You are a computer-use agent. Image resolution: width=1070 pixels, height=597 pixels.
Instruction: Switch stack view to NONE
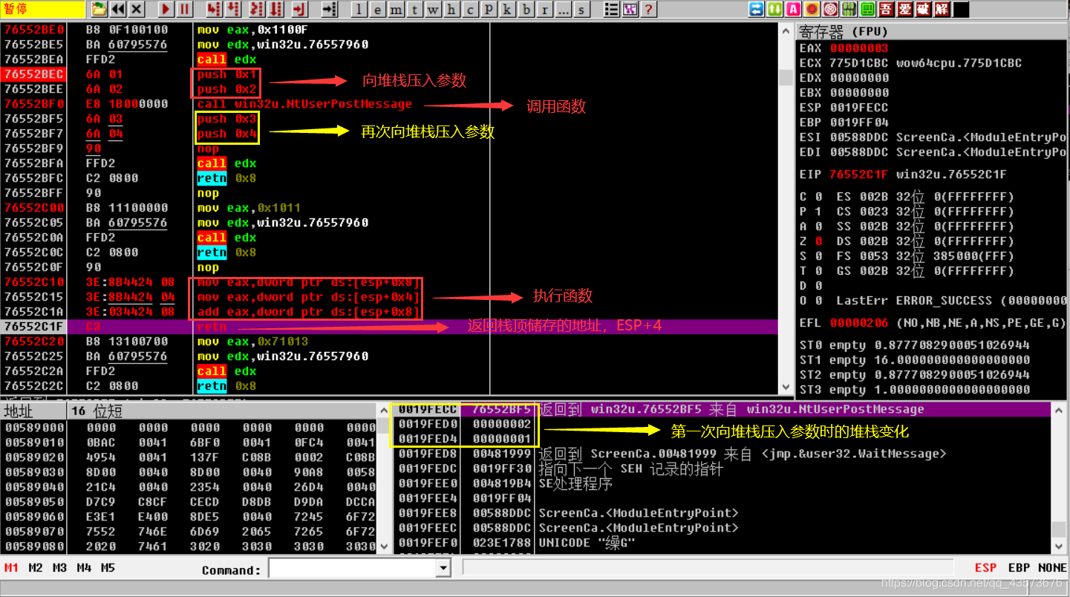coord(1052,568)
